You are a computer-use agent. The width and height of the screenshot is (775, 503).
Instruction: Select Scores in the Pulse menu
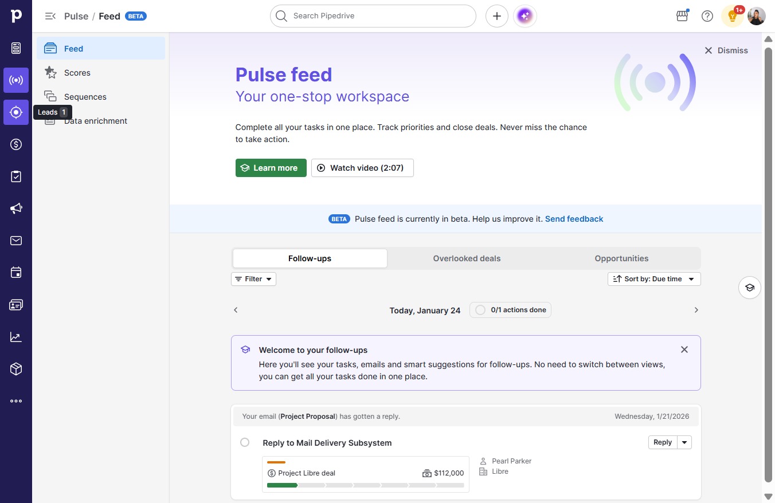101,73
